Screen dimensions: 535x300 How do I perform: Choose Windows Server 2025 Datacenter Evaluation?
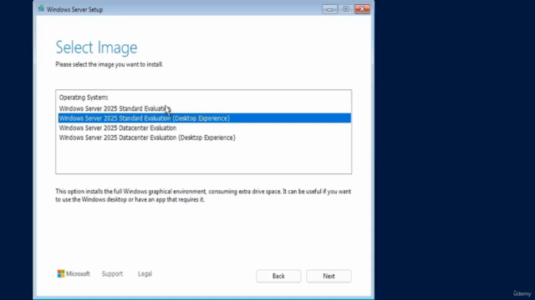pyautogui.click(x=204, y=127)
